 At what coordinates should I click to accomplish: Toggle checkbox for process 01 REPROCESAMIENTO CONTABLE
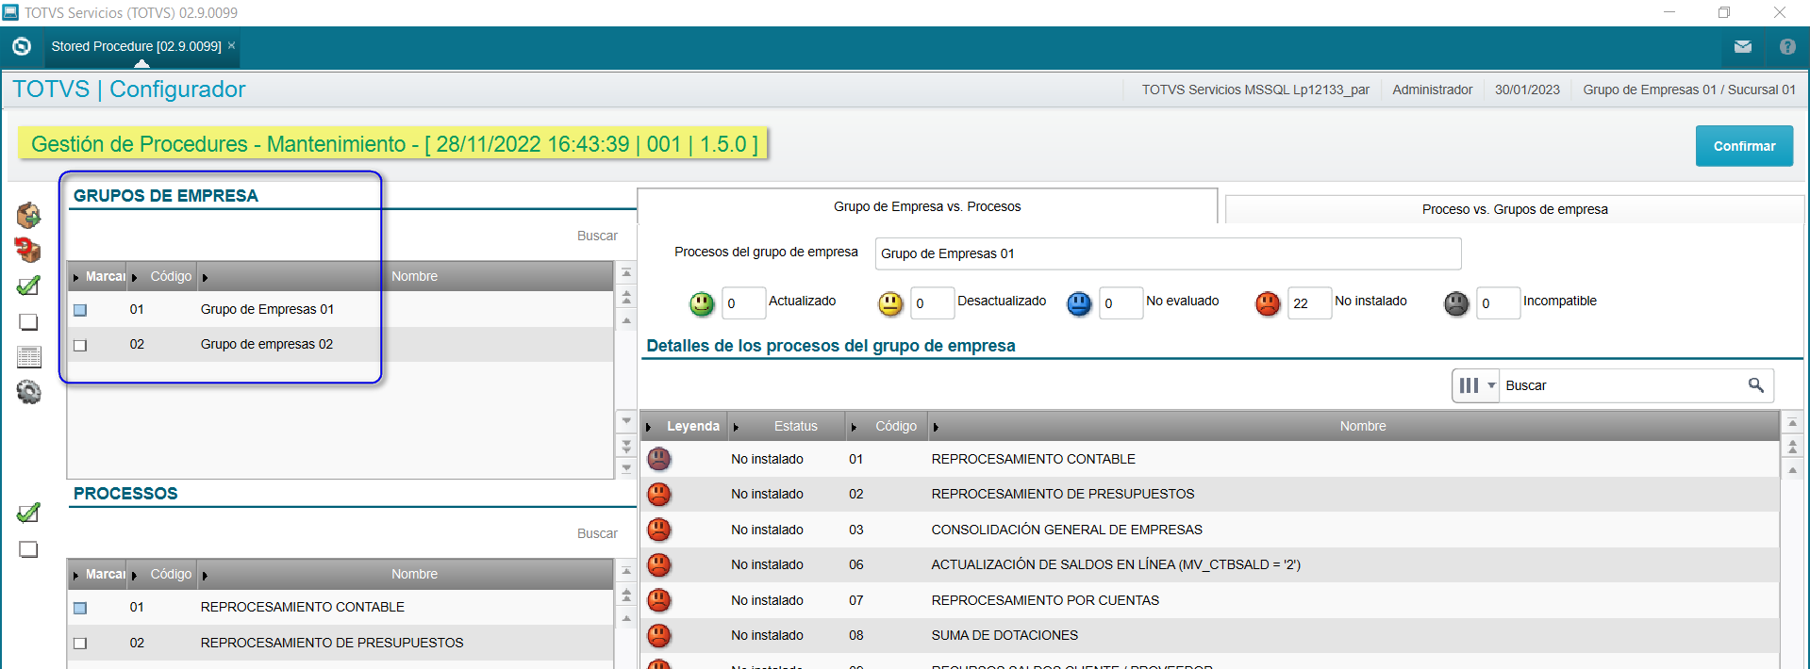[x=80, y=608]
